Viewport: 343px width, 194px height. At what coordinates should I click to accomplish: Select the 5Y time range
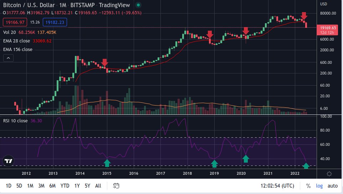coord(87,186)
